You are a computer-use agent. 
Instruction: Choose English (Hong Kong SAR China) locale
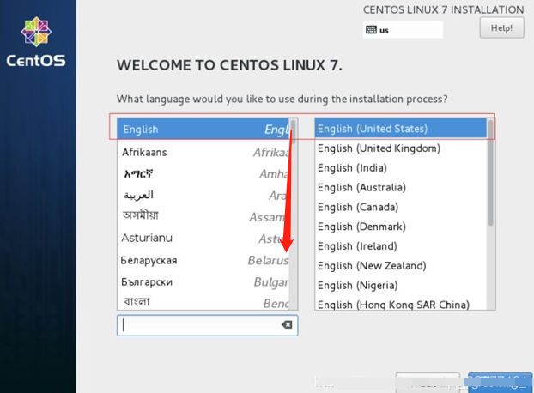(401, 303)
